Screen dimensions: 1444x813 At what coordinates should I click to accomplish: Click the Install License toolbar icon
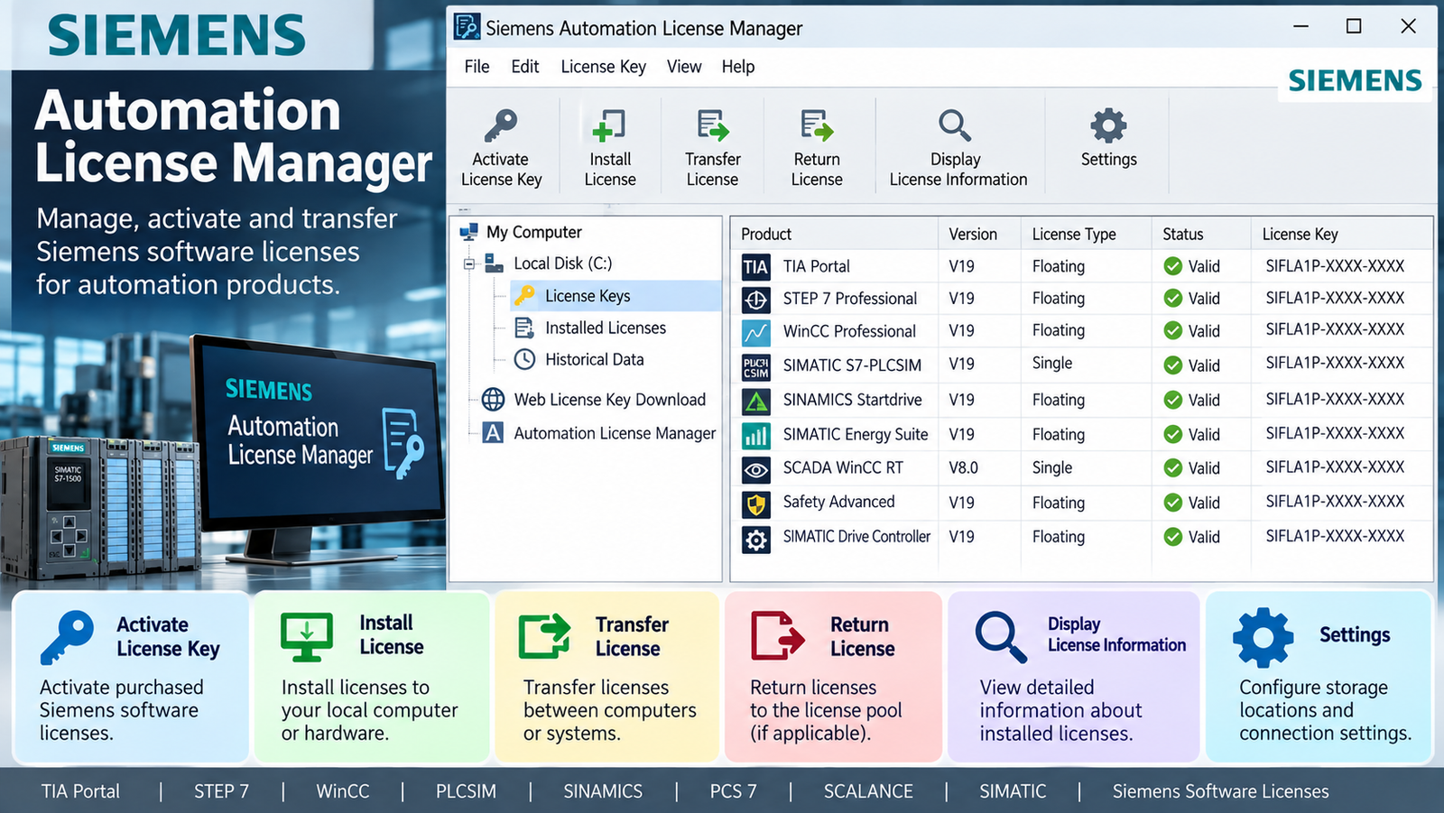tap(609, 125)
